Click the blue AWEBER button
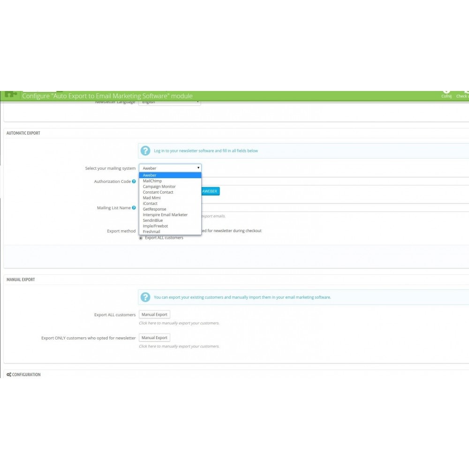 pyautogui.click(x=210, y=191)
